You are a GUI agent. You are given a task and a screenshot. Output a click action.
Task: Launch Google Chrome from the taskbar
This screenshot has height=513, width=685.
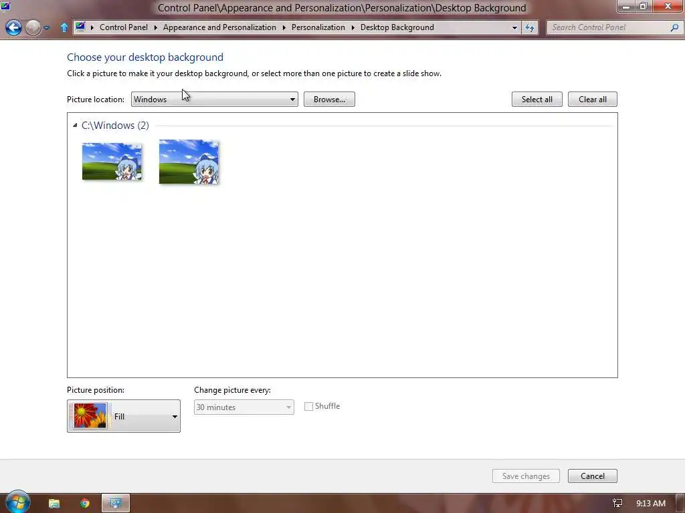click(x=85, y=503)
